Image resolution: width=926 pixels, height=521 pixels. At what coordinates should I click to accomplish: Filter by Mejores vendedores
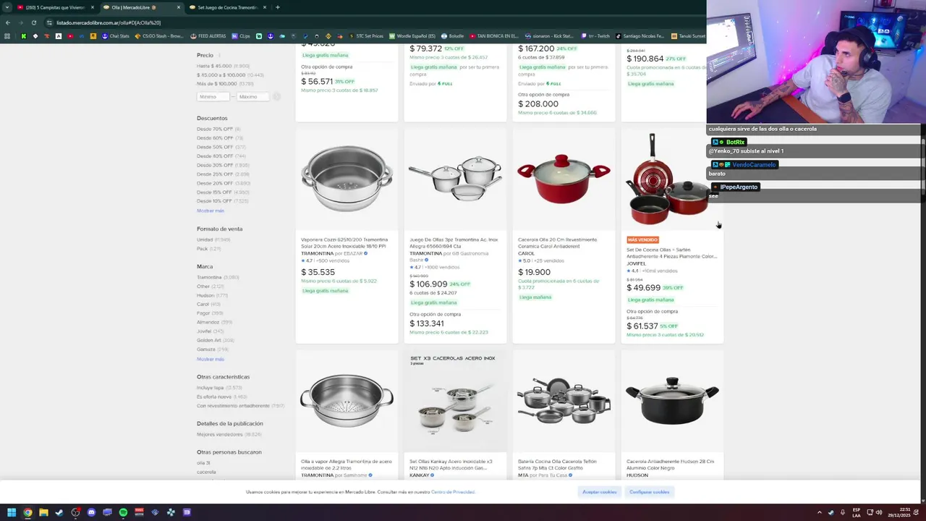coord(220,434)
